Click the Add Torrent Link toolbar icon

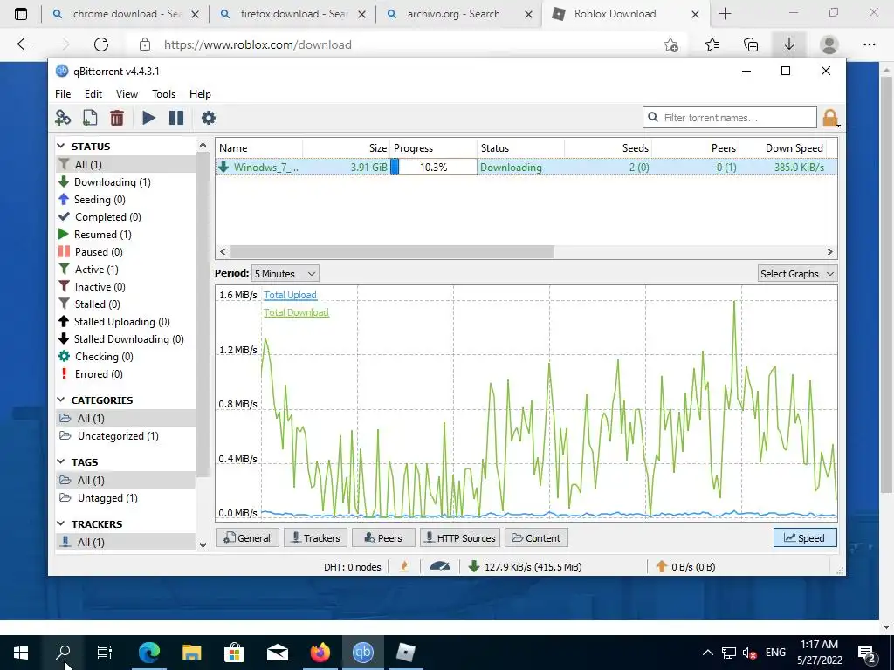pos(63,118)
